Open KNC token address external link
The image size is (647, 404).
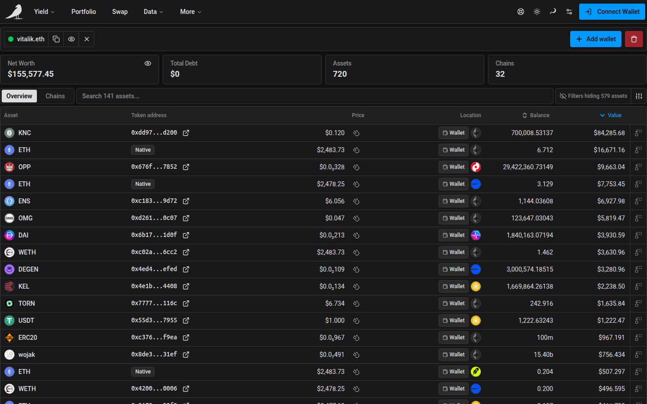coord(186,133)
